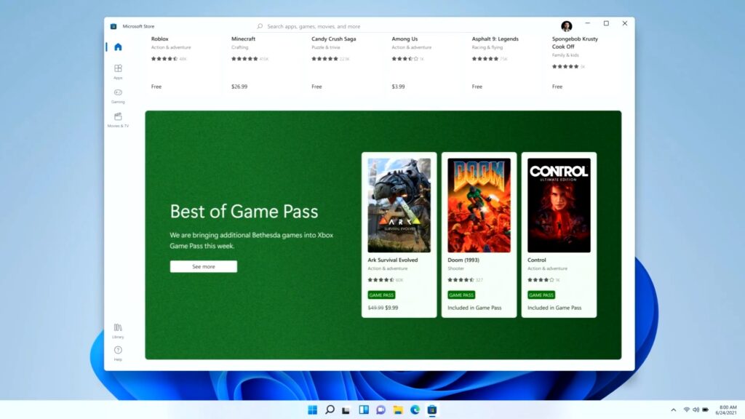Click the Doom (1993) cover thumbnail
This screenshot has height=419, width=745.
click(x=479, y=204)
